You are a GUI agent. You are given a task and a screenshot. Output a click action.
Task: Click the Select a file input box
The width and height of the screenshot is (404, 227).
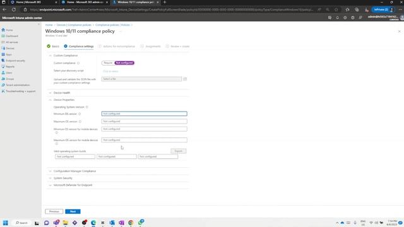[141, 79]
